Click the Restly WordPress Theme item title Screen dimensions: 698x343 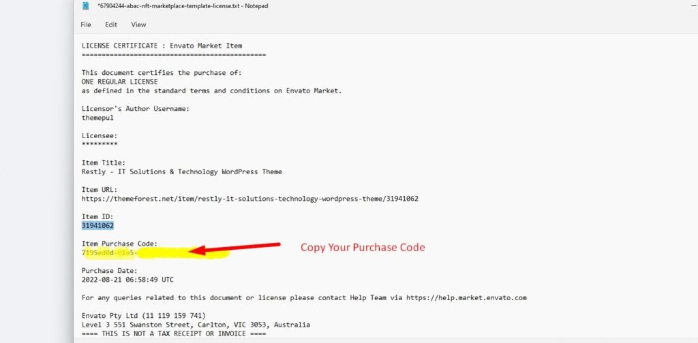pyautogui.click(x=181, y=171)
